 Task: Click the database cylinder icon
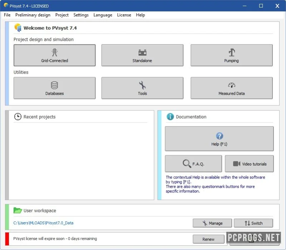pyautogui.click(x=54, y=85)
